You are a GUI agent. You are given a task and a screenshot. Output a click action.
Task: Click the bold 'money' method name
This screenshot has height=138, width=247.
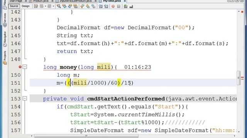(68, 67)
